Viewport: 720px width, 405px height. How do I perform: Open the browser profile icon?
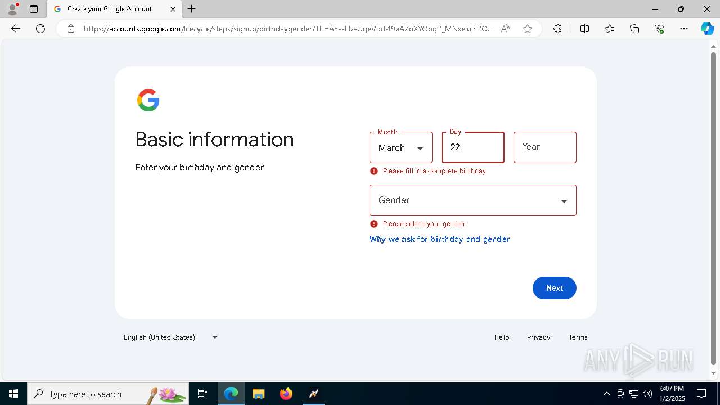12,9
